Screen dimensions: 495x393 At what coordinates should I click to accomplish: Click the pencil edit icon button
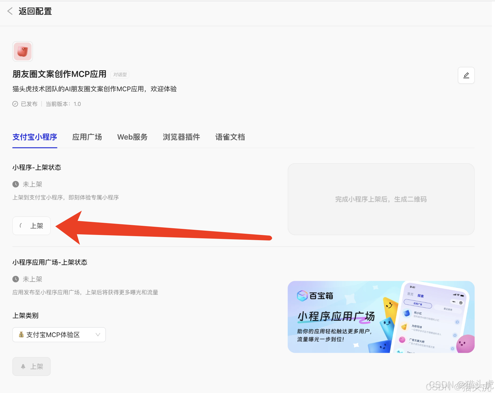click(466, 75)
